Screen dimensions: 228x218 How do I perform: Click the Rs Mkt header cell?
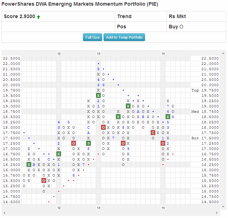(177, 16)
